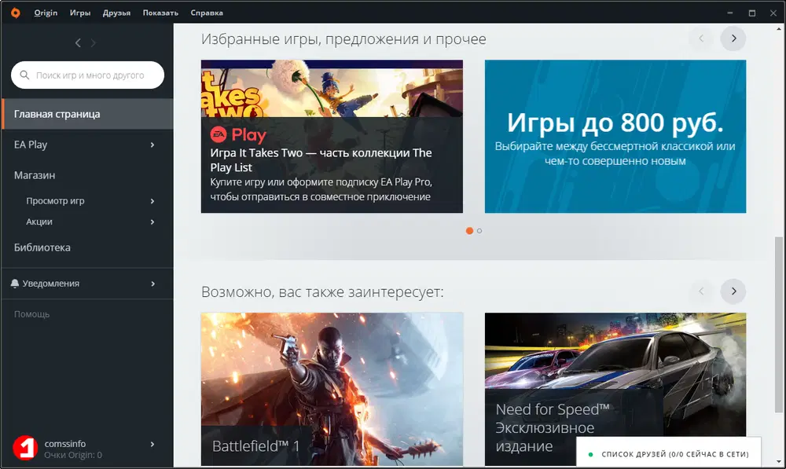Show previous recommended games
The width and height of the screenshot is (786, 469).
click(x=701, y=291)
